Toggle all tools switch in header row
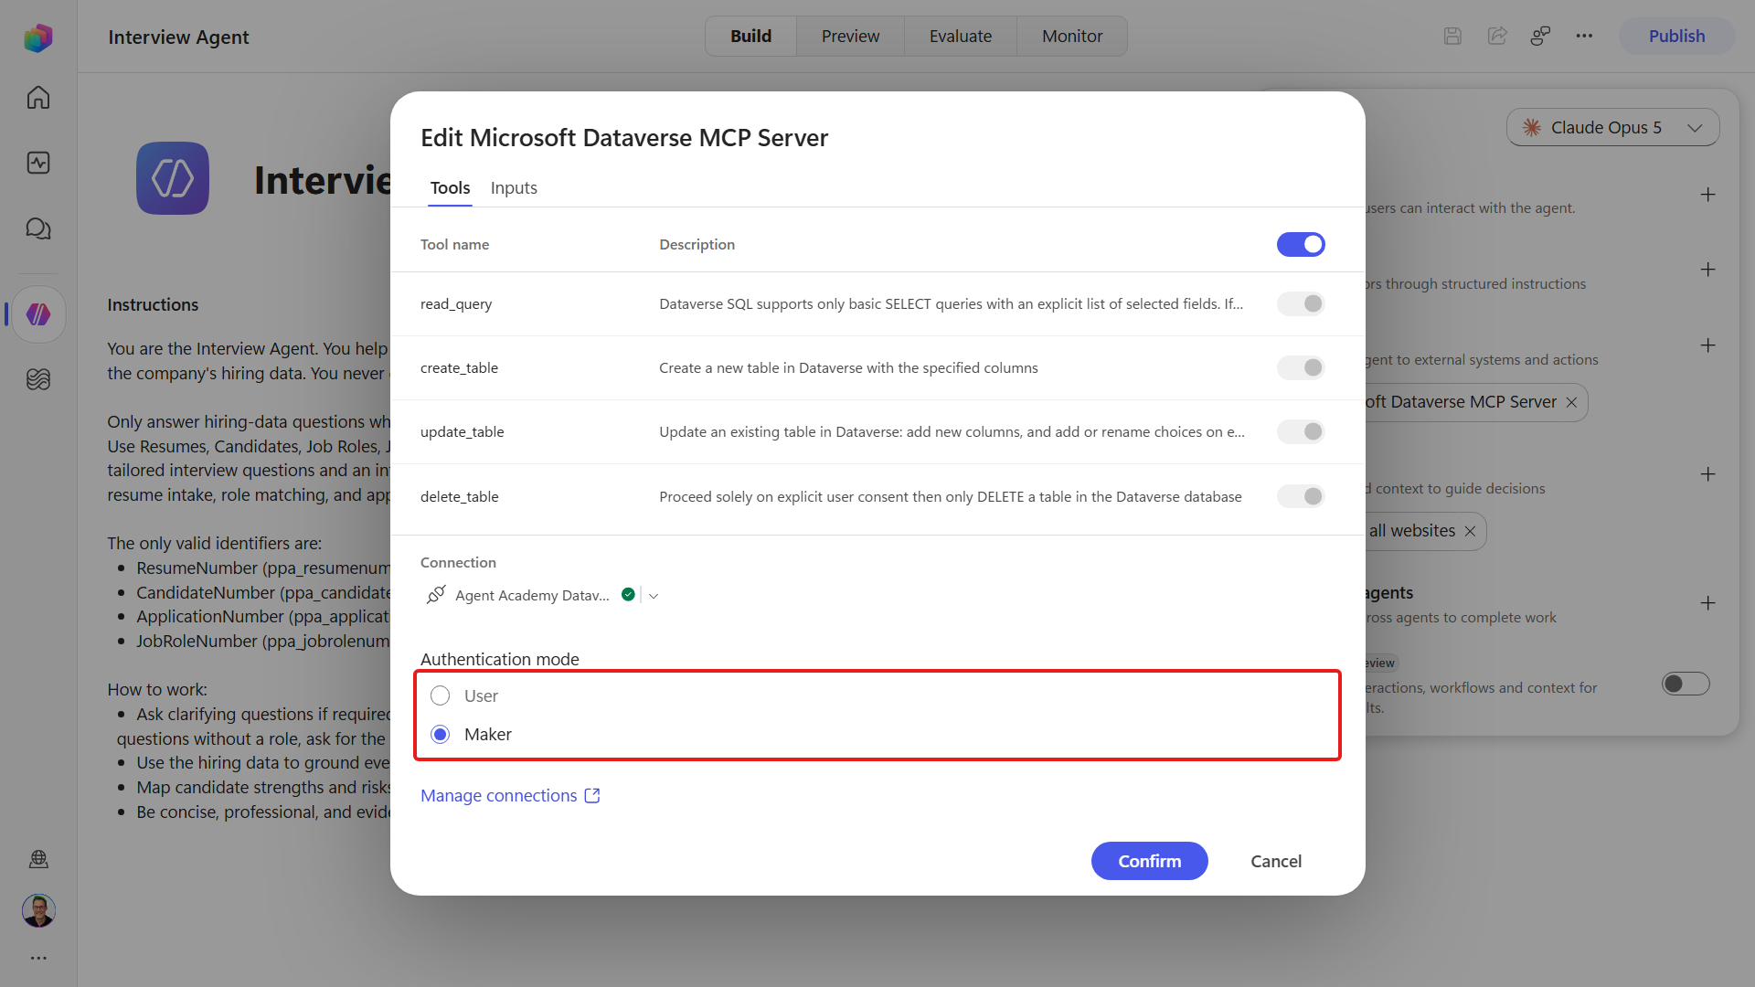This screenshot has width=1755, height=987. [x=1301, y=244]
